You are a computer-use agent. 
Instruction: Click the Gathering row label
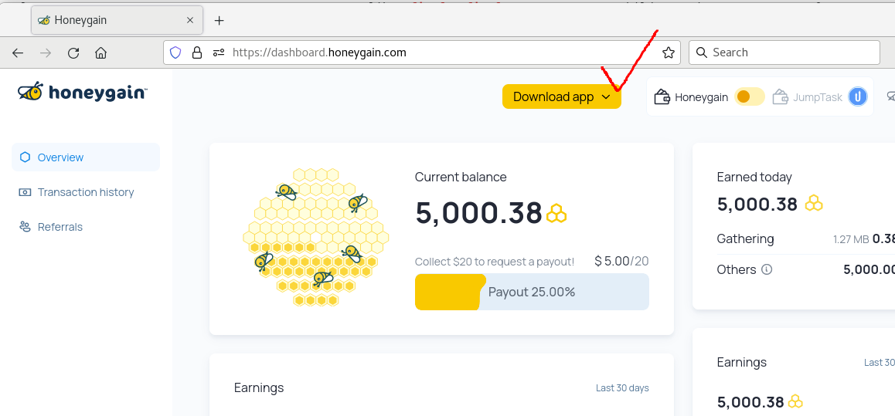tap(746, 238)
